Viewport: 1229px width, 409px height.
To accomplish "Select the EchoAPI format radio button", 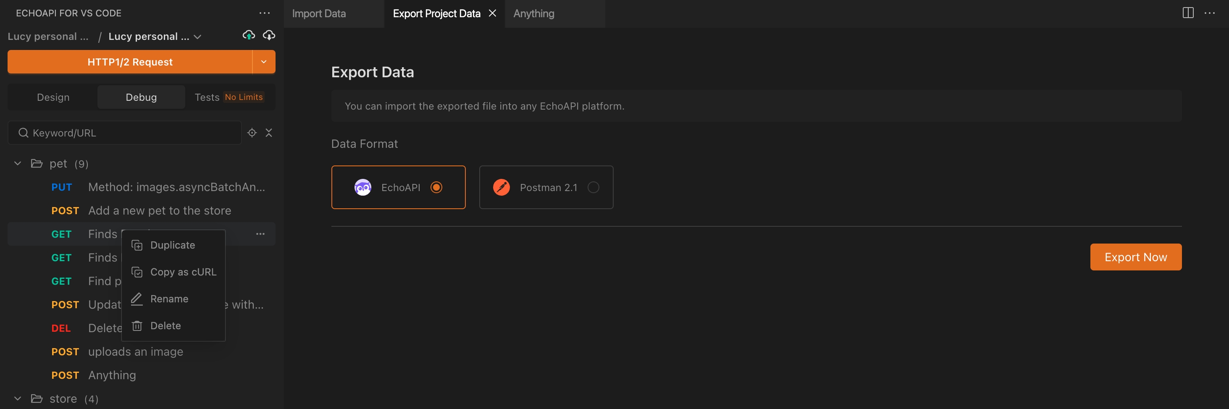I will (x=436, y=188).
